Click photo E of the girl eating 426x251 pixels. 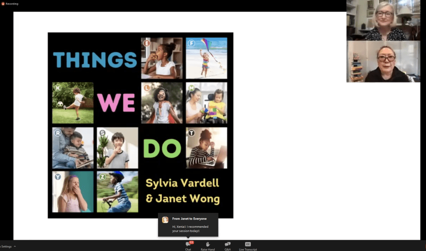pos(162,58)
